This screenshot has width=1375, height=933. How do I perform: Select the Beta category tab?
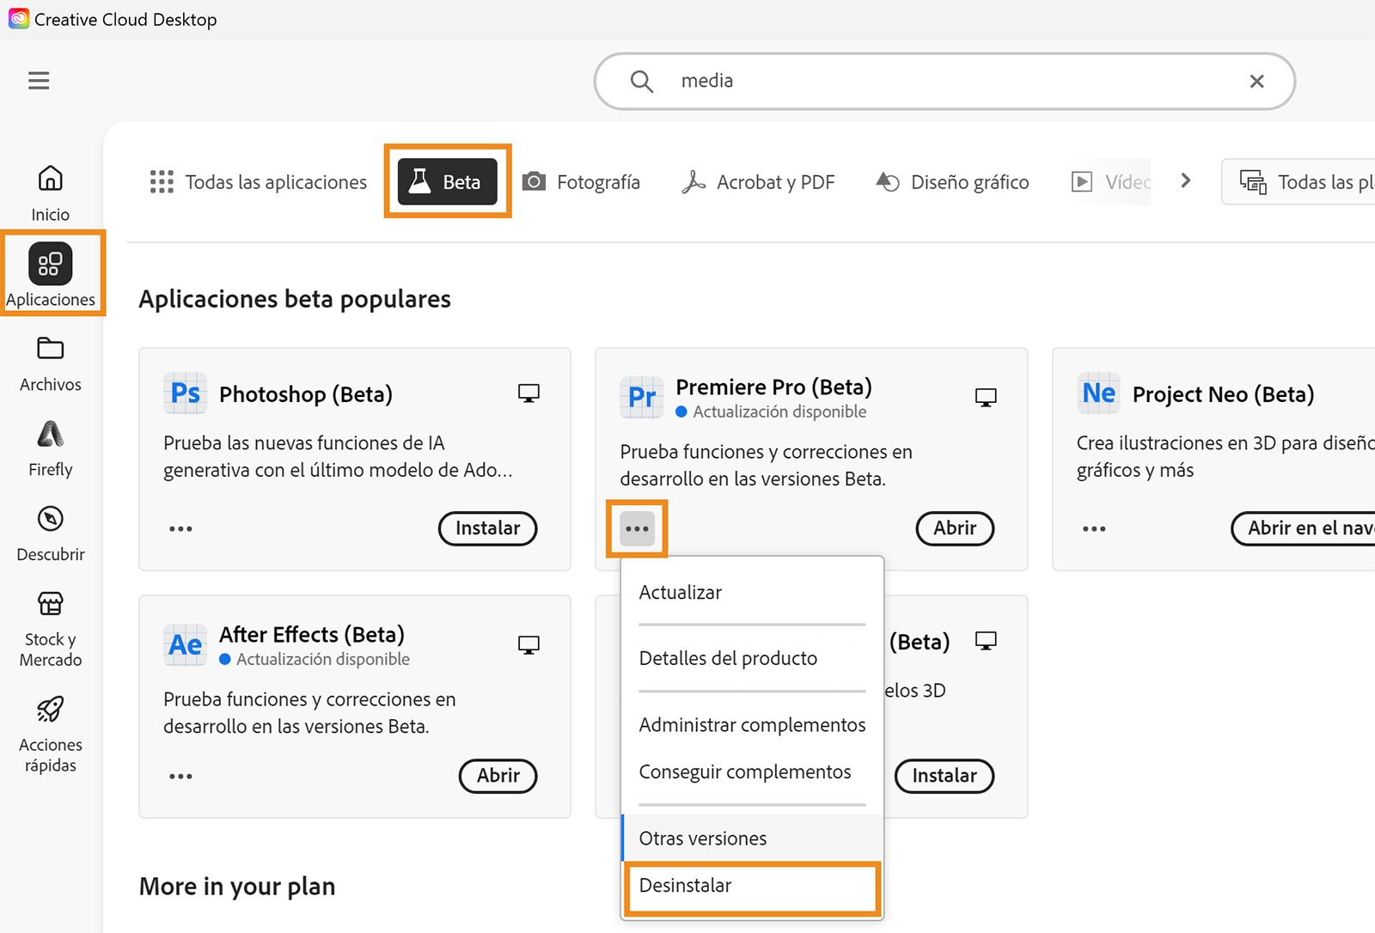coord(447,181)
